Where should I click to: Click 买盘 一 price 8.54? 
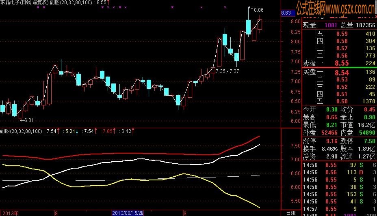[342, 73]
